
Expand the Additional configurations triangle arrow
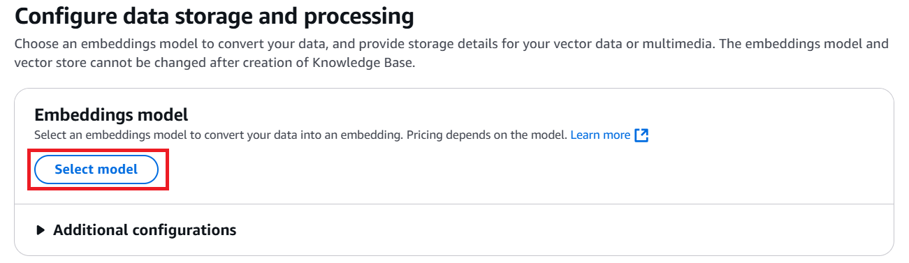tap(41, 230)
